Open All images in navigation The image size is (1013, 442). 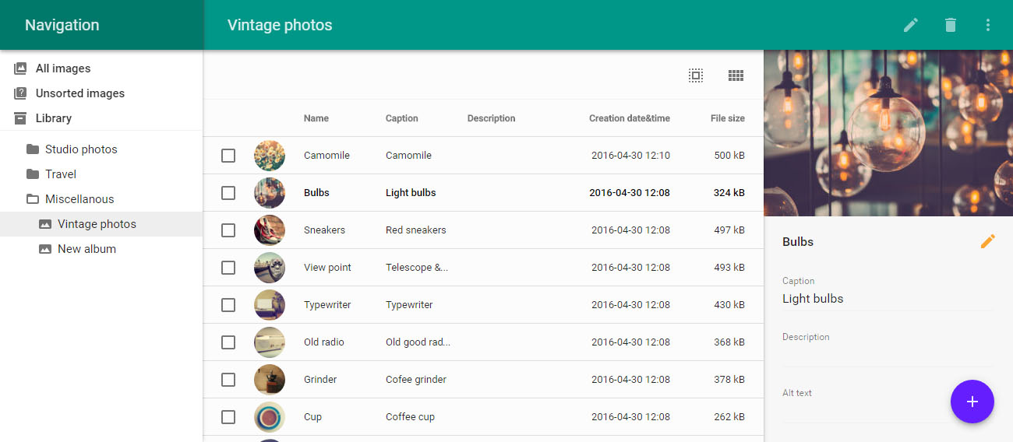point(62,68)
